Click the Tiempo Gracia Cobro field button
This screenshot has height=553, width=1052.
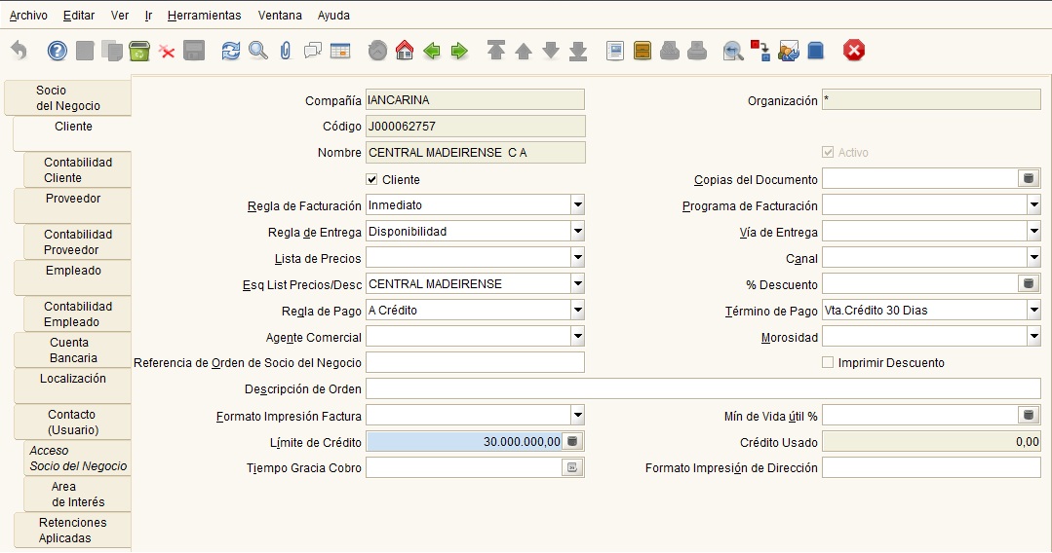point(572,467)
